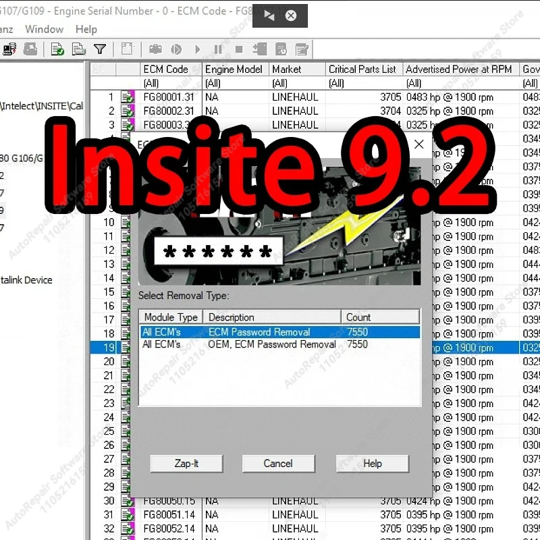
Task: Open the (All) filter under ECM Code
Action: [171, 83]
